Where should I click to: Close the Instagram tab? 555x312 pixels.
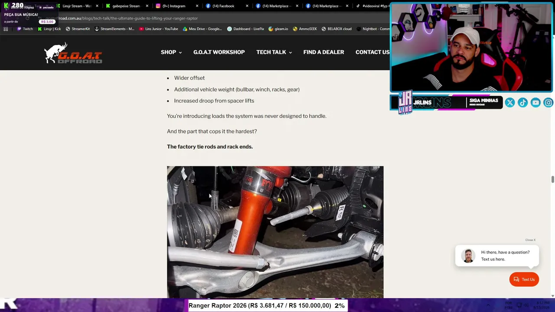point(197,6)
